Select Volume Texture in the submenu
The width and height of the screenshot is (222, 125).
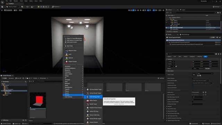pos(93,122)
